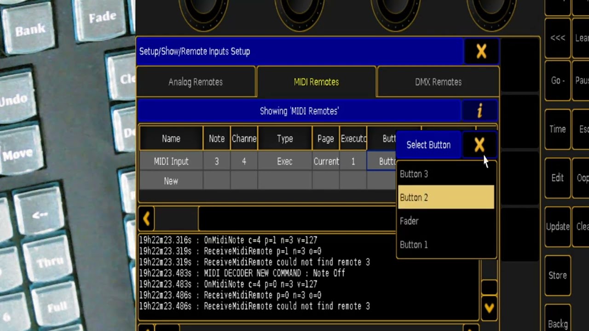Pick Button 1 from the list
This screenshot has height=331, width=589.
446,245
